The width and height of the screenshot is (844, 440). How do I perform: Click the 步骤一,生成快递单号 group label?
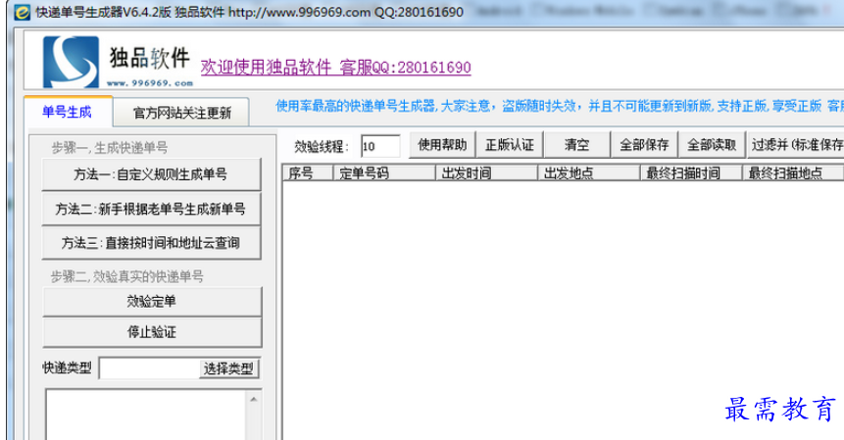[109, 148]
